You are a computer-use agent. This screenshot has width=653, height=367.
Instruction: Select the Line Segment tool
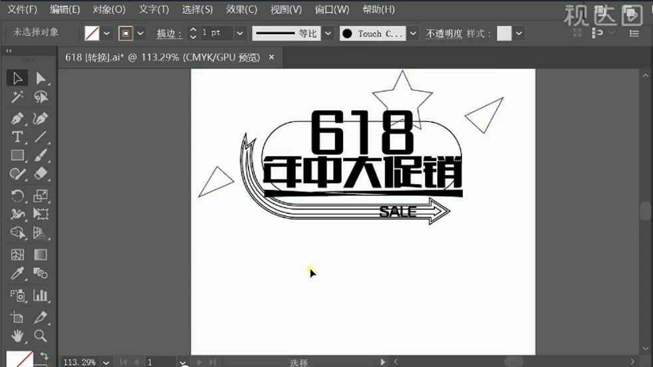[x=41, y=137]
